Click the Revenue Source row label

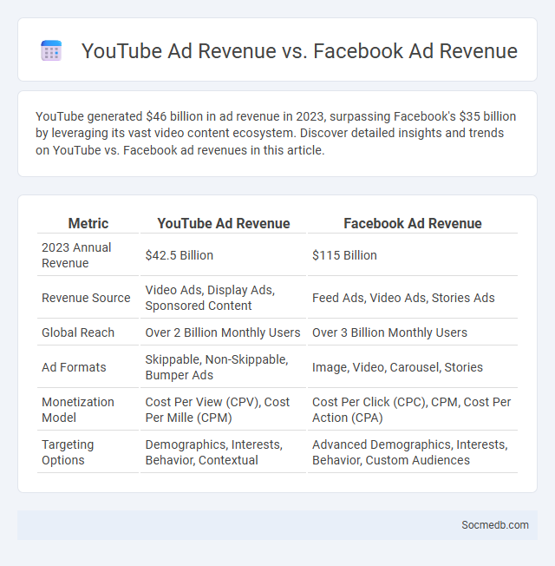point(88,298)
